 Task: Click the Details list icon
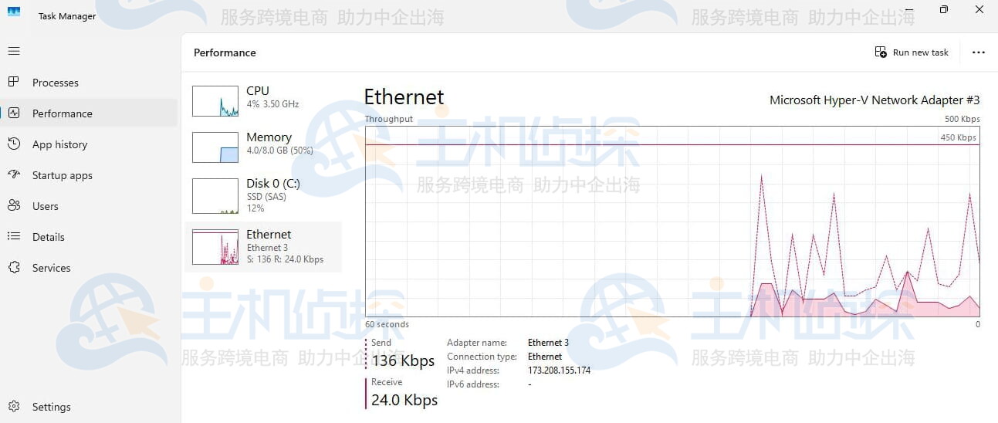coord(13,236)
